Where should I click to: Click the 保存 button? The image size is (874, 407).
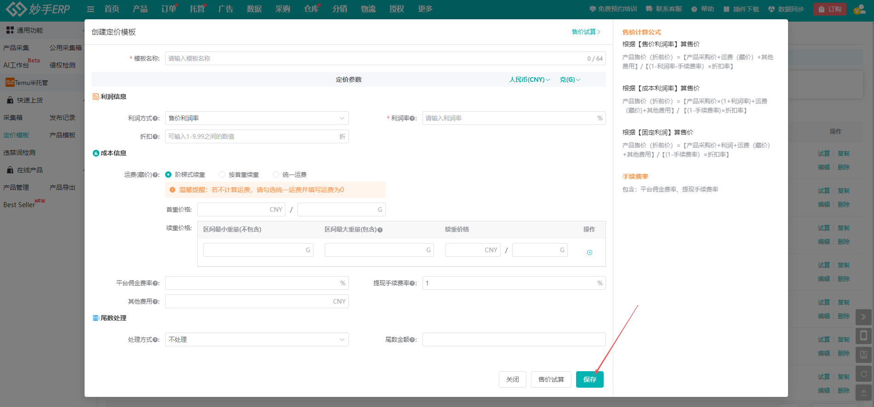[589, 379]
